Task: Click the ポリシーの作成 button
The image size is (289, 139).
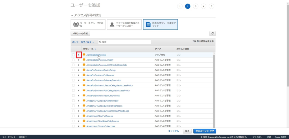Action: pyautogui.click(x=80, y=33)
